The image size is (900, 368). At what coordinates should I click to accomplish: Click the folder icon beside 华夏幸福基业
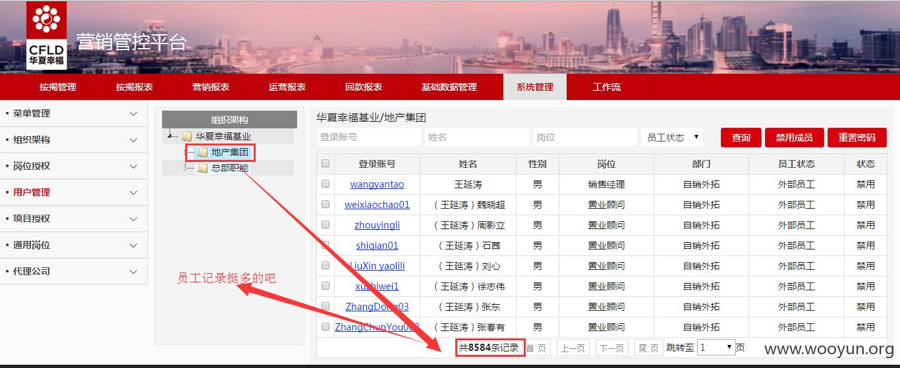tap(187, 136)
